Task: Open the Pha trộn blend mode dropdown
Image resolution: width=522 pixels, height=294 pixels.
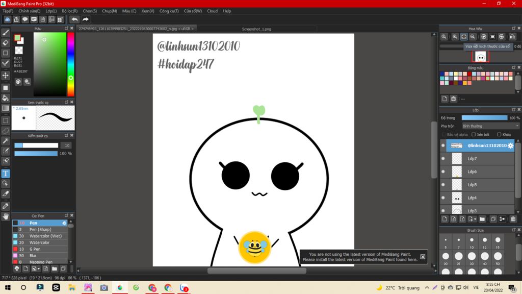Action: [490, 126]
